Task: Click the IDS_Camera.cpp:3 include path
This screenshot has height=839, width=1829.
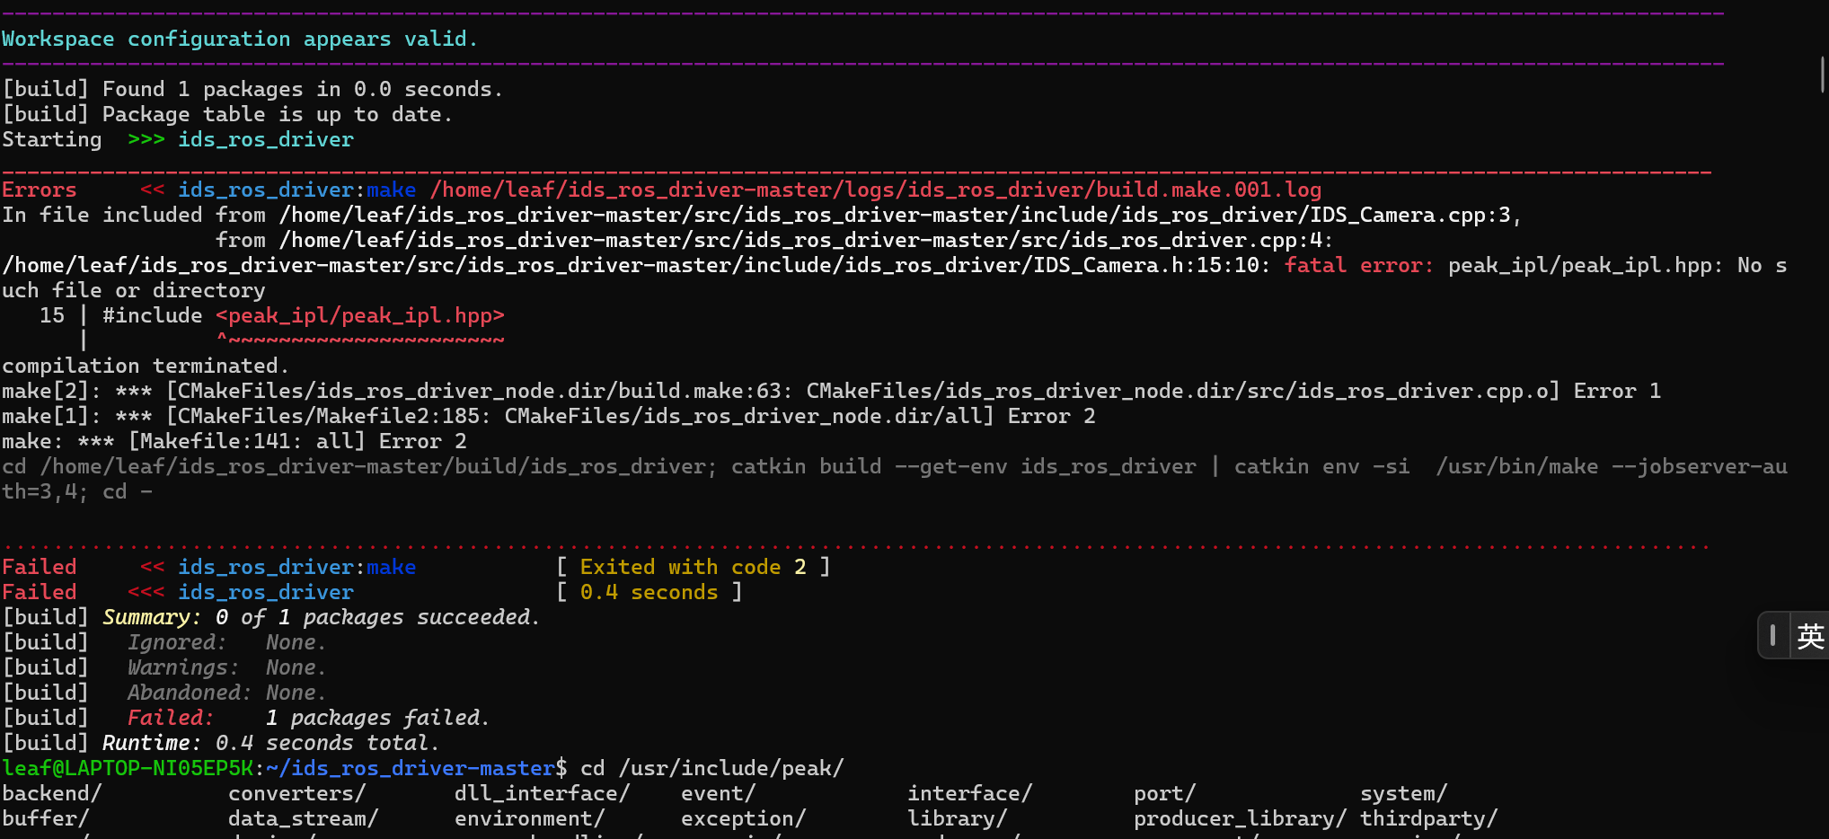Action: tap(896, 216)
